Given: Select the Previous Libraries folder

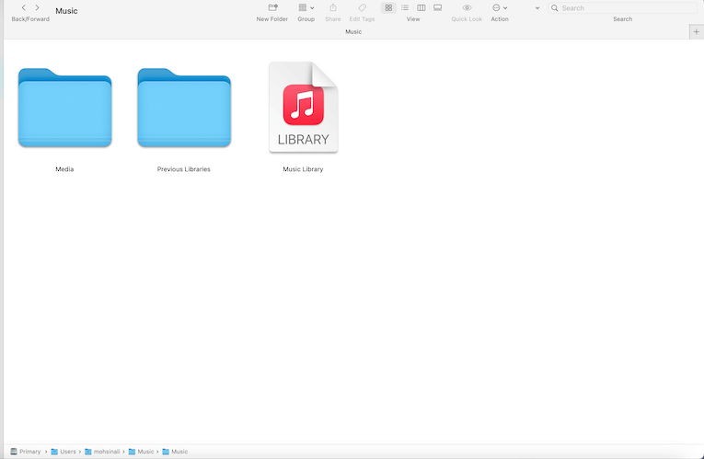Looking at the screenshot, I should (184, 109).
